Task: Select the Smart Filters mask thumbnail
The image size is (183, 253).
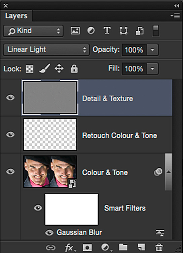Action: coord(72,209)
